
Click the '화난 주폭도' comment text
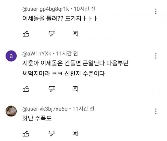37,118
